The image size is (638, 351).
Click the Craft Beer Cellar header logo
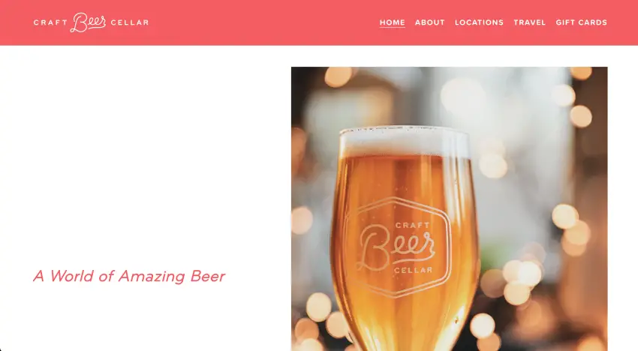click(91, 22)
